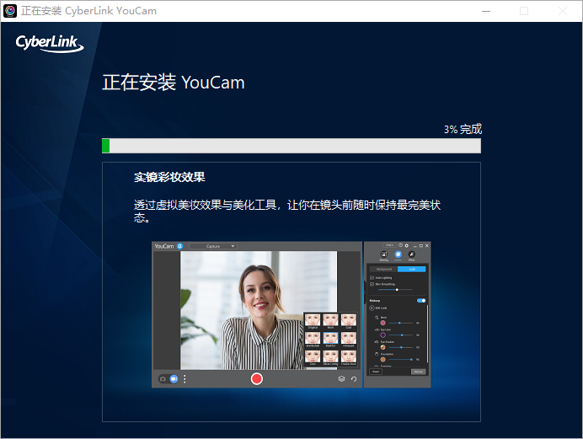583x439 pixels.
Task: Click the YouCam app icon in title bar
Action: pyautogui.click(x=10, y=11)
